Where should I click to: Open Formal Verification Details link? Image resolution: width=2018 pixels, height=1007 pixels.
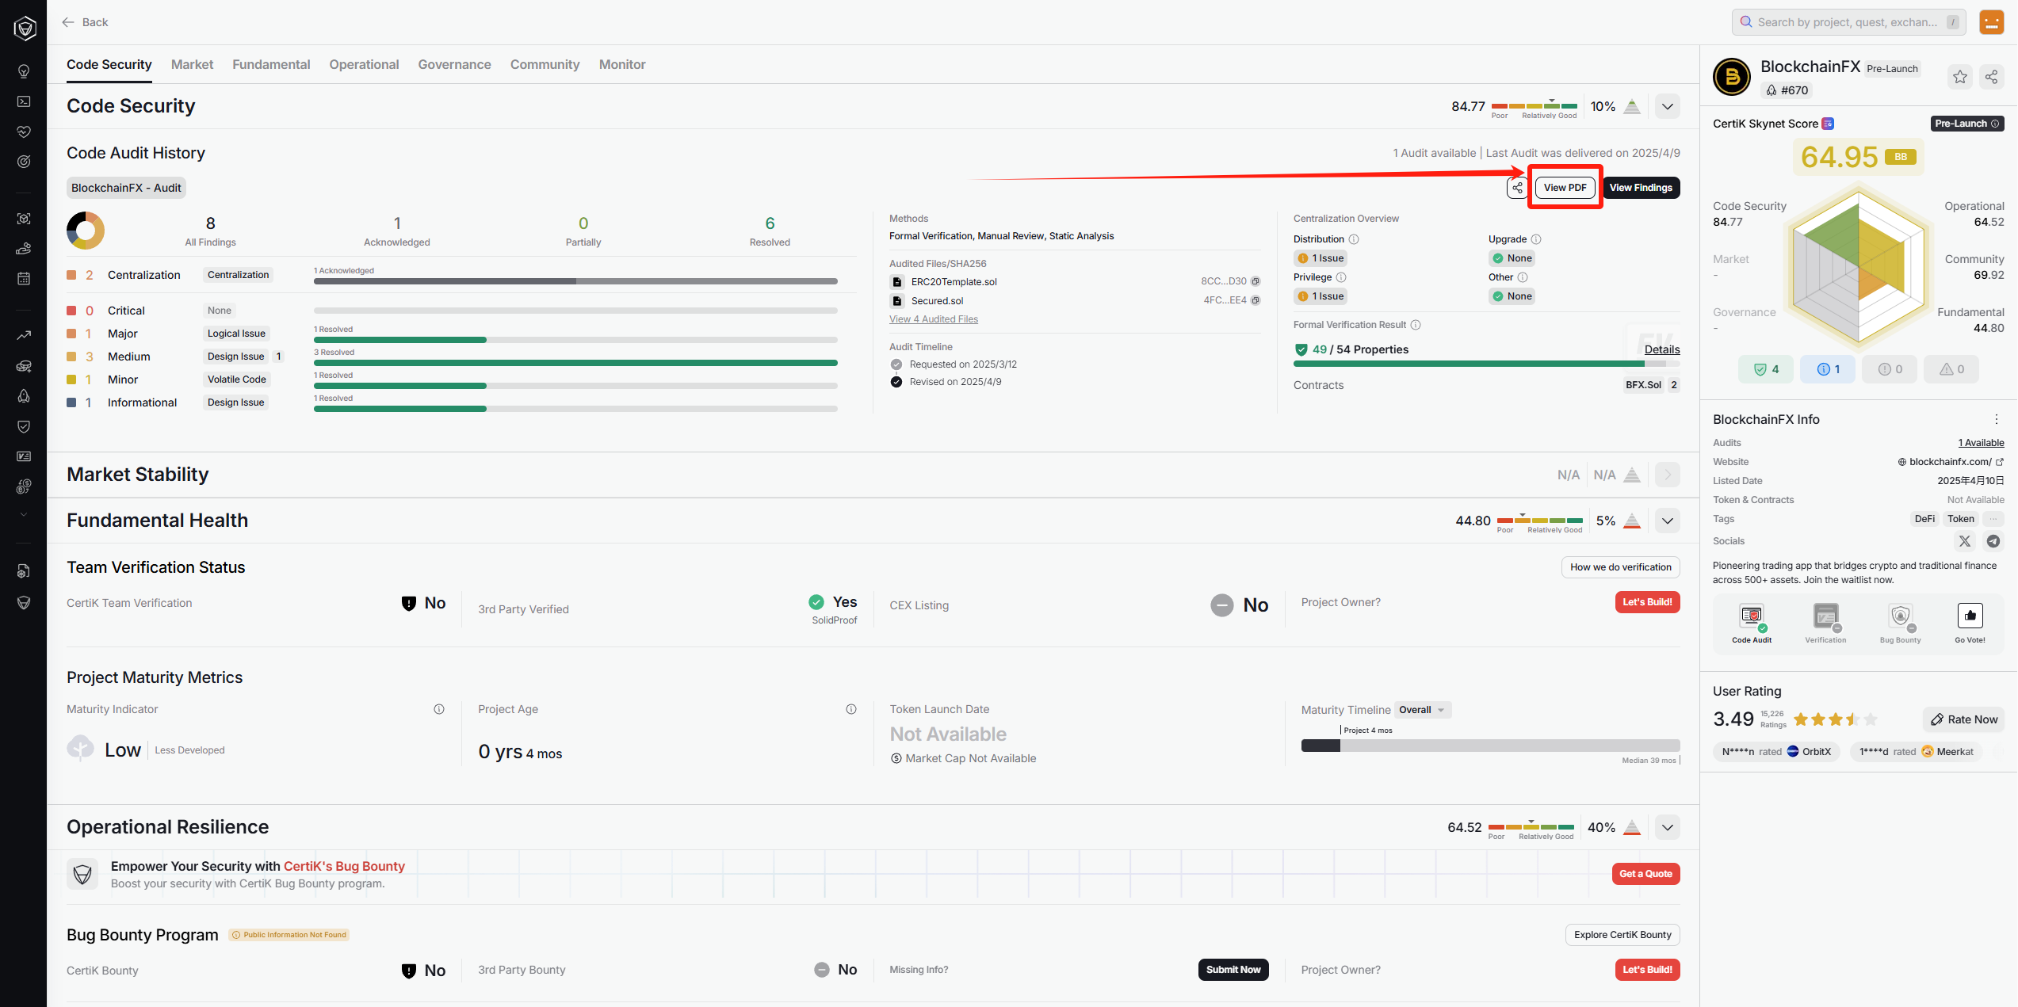click(x=1662, y=349)
